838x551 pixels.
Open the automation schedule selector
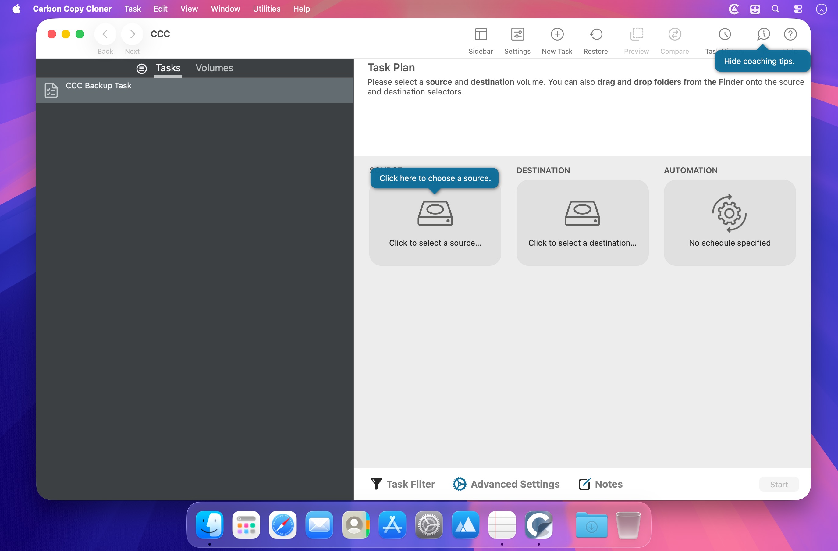click(730, 222)
